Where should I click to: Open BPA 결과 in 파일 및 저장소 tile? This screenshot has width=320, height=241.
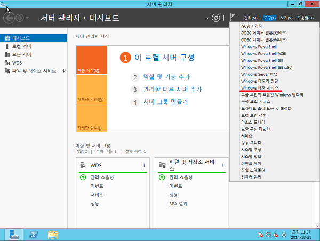(178, 204)
